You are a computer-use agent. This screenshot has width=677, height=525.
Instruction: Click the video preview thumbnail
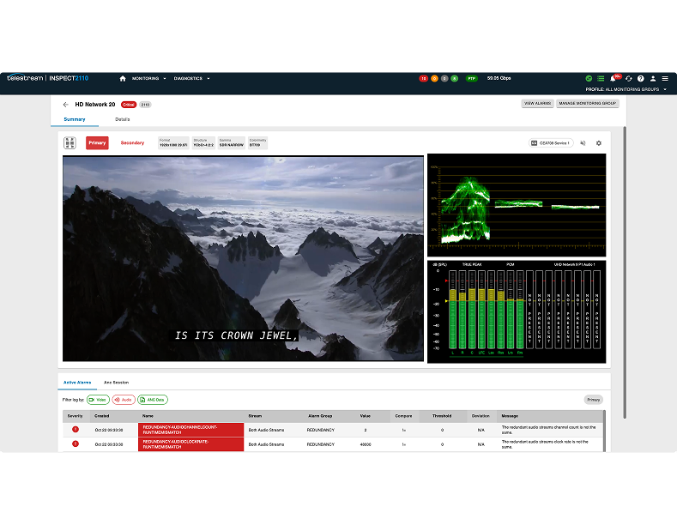pos(243,258)
